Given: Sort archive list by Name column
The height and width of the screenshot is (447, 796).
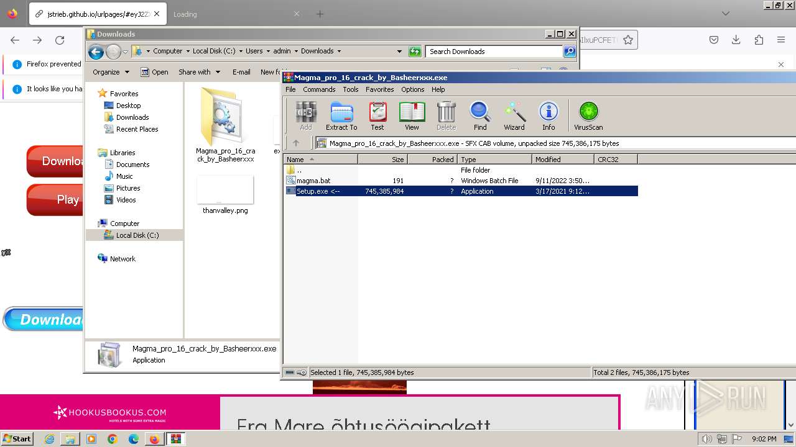Looking at the screenshot, I should (320, 160).
